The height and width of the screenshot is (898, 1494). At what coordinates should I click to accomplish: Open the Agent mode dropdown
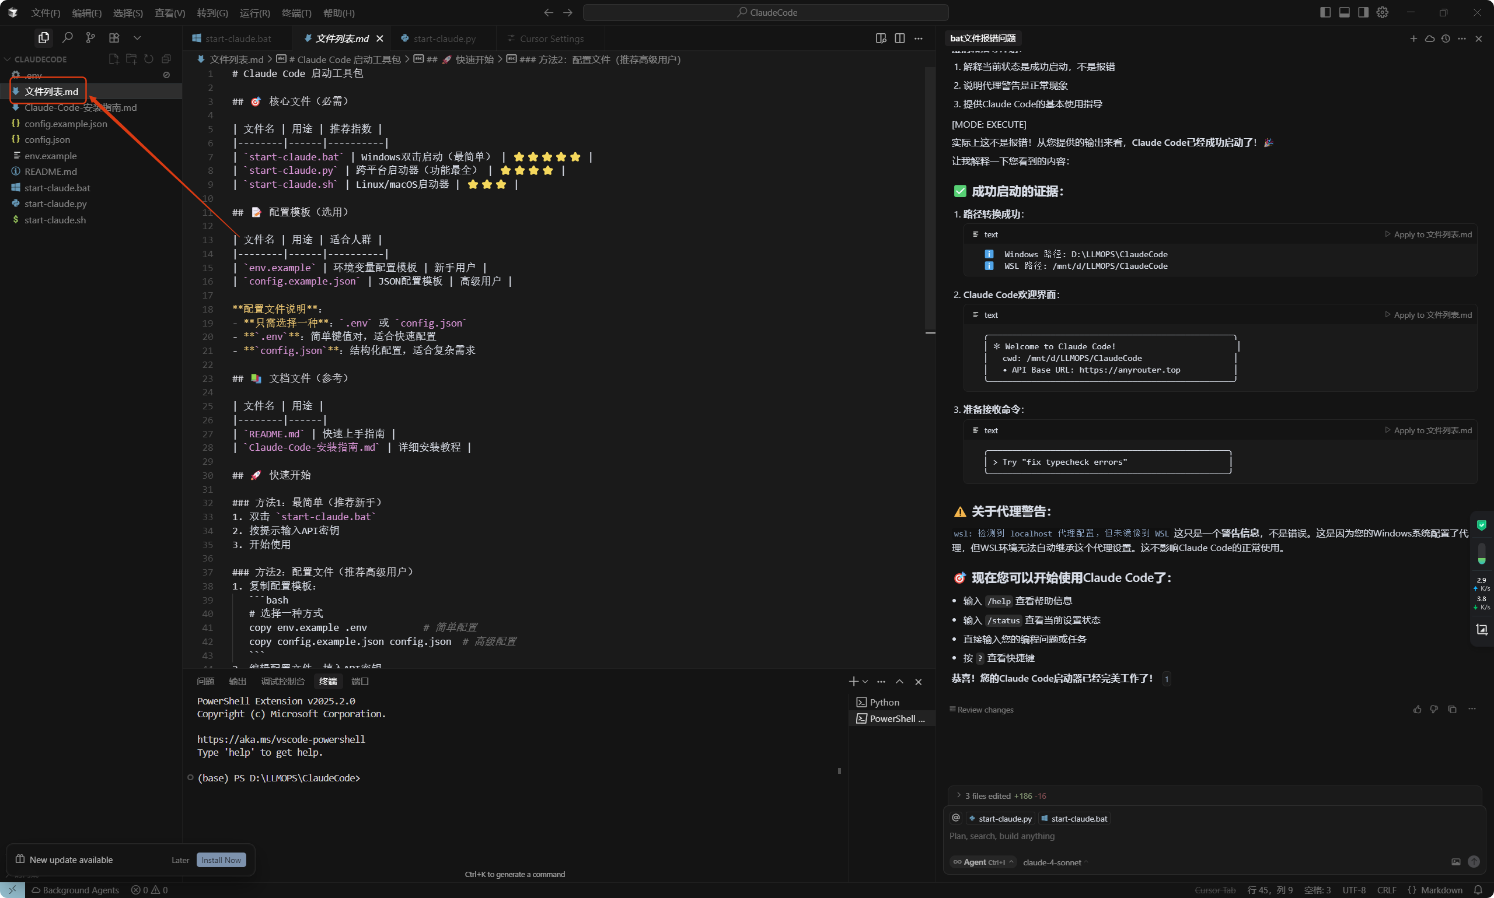tap(983, 862)
